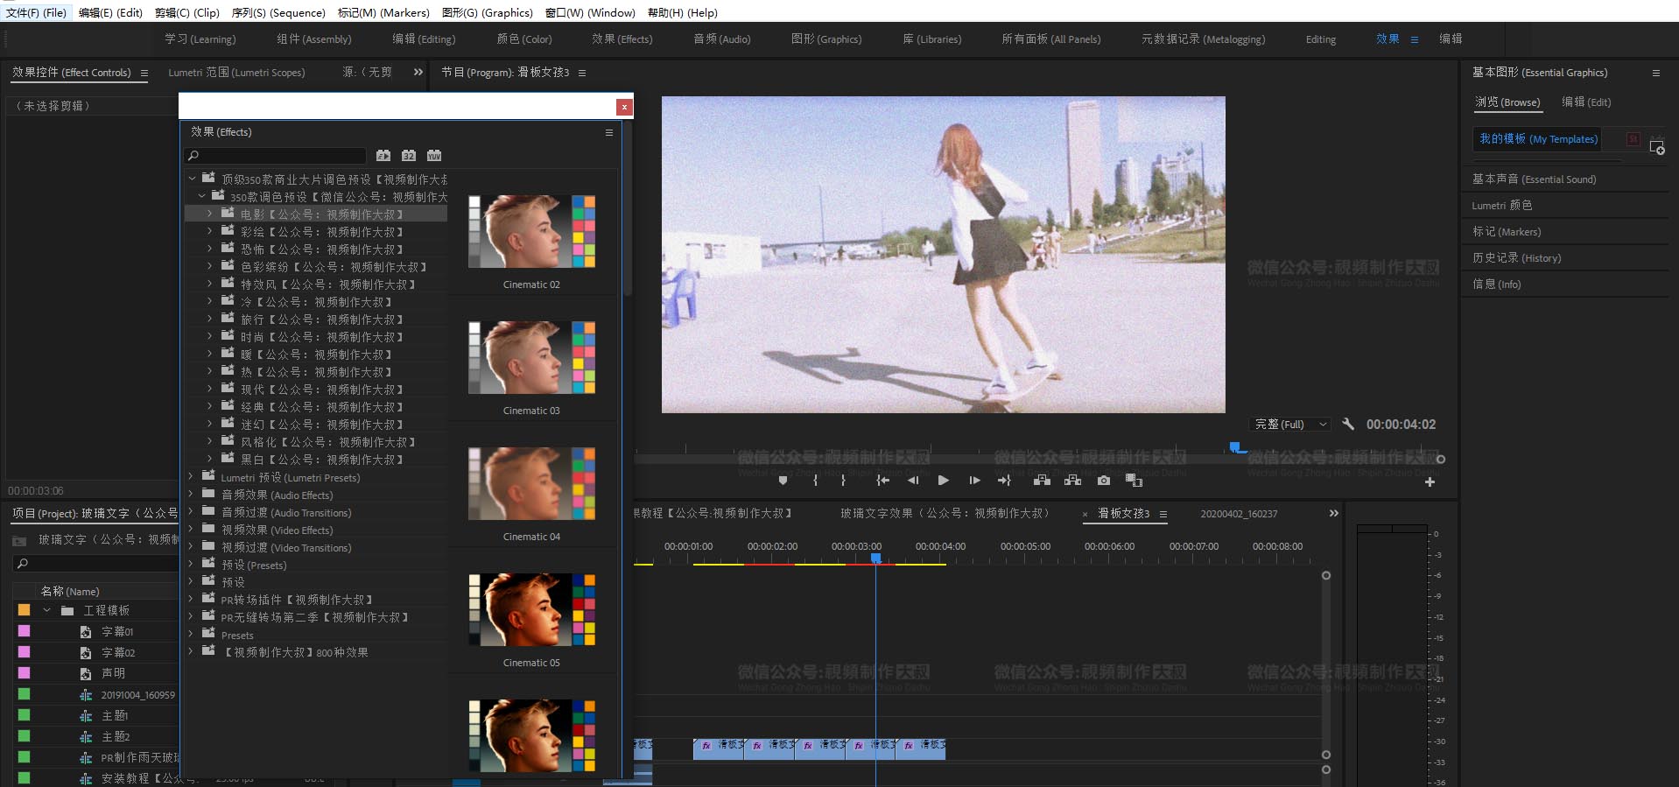Viewport: 1679px width, 787px height.
Task: Switch to the 颜色 (Color) workspace tab
Action: (x=523, y=39)
